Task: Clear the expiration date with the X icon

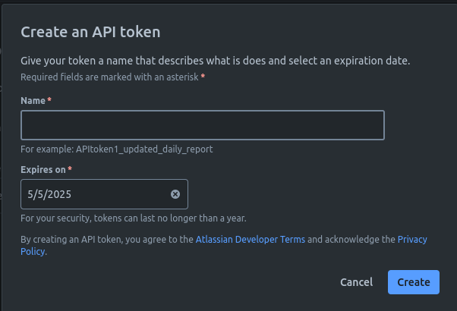Action: coord(175,194)
